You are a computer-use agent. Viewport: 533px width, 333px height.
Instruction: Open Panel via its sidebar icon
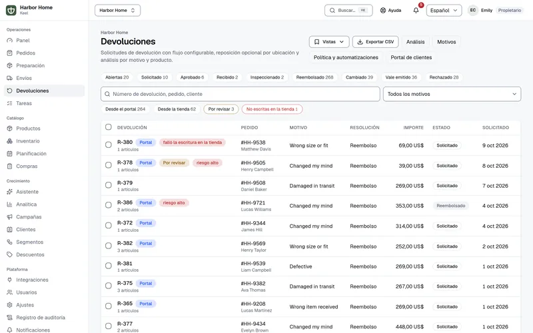point(9,41)
